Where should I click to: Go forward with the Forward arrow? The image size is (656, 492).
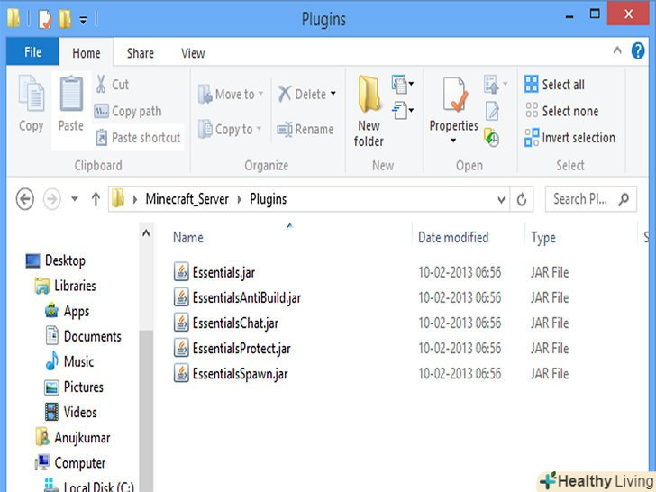52,199
